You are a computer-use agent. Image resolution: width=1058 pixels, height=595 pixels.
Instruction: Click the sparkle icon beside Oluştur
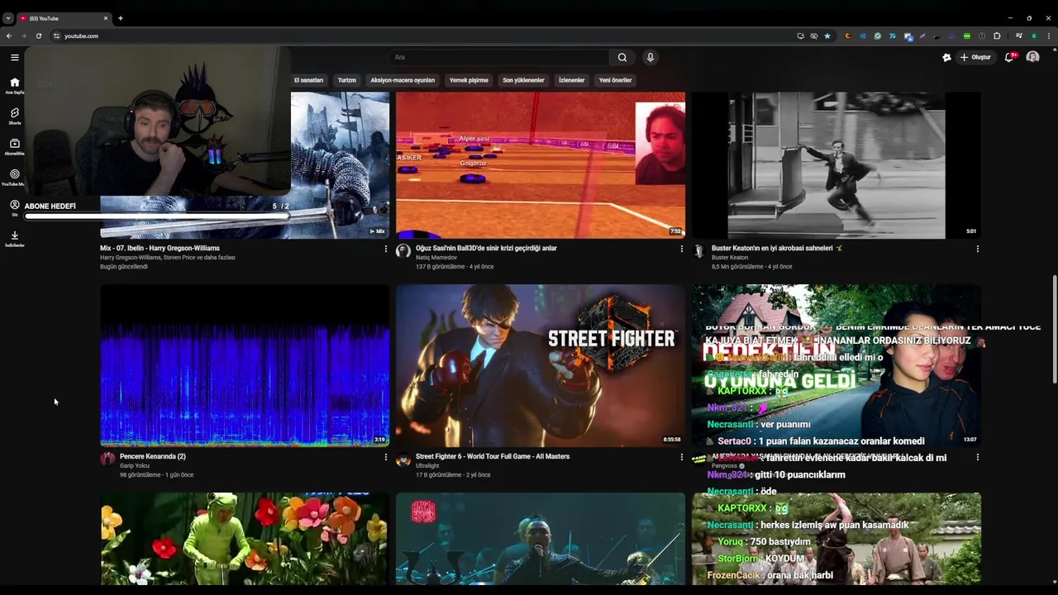tap(946, 57)
